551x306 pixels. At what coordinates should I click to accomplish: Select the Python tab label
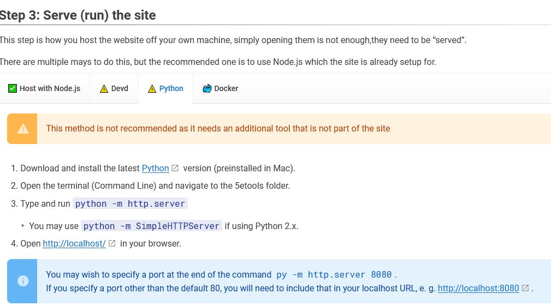[171, 88]
